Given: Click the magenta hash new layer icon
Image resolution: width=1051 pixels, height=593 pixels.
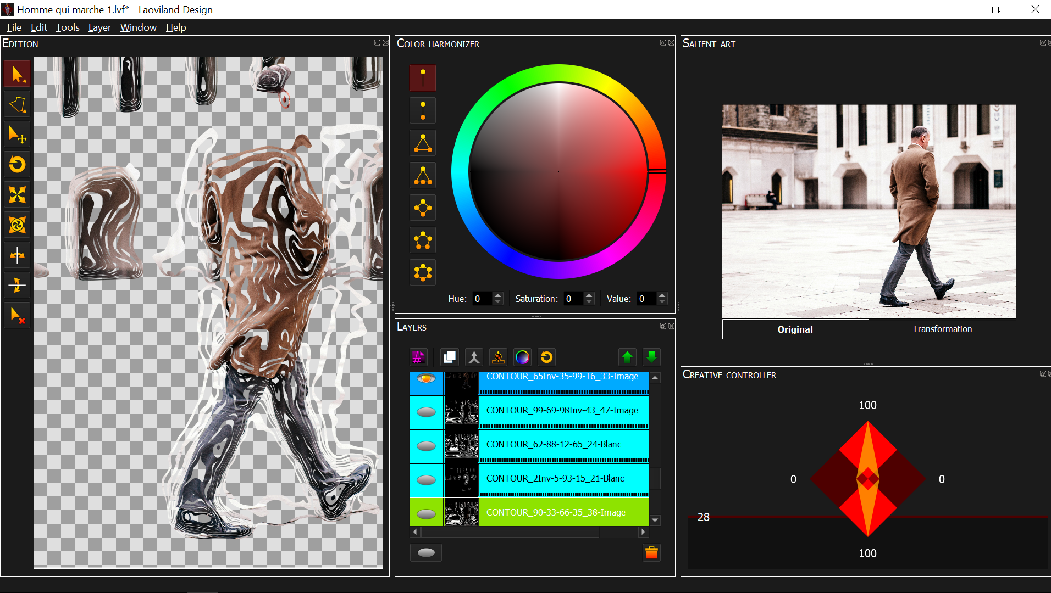Looking at the screenshot, I should pos(418,357).
